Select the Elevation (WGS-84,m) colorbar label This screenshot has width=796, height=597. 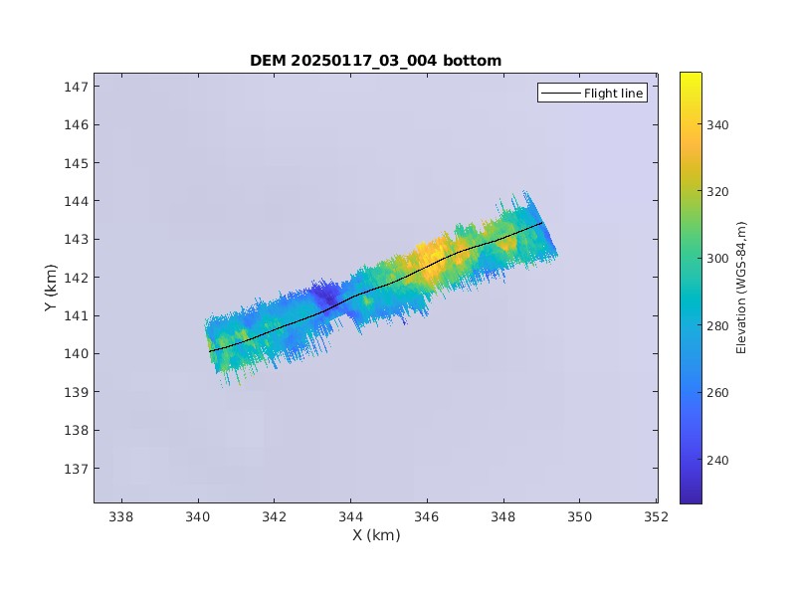(x=740, y=288)
